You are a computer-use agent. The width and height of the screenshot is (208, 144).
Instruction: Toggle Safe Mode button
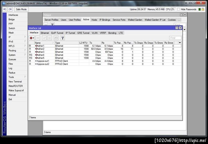(21, 9)
